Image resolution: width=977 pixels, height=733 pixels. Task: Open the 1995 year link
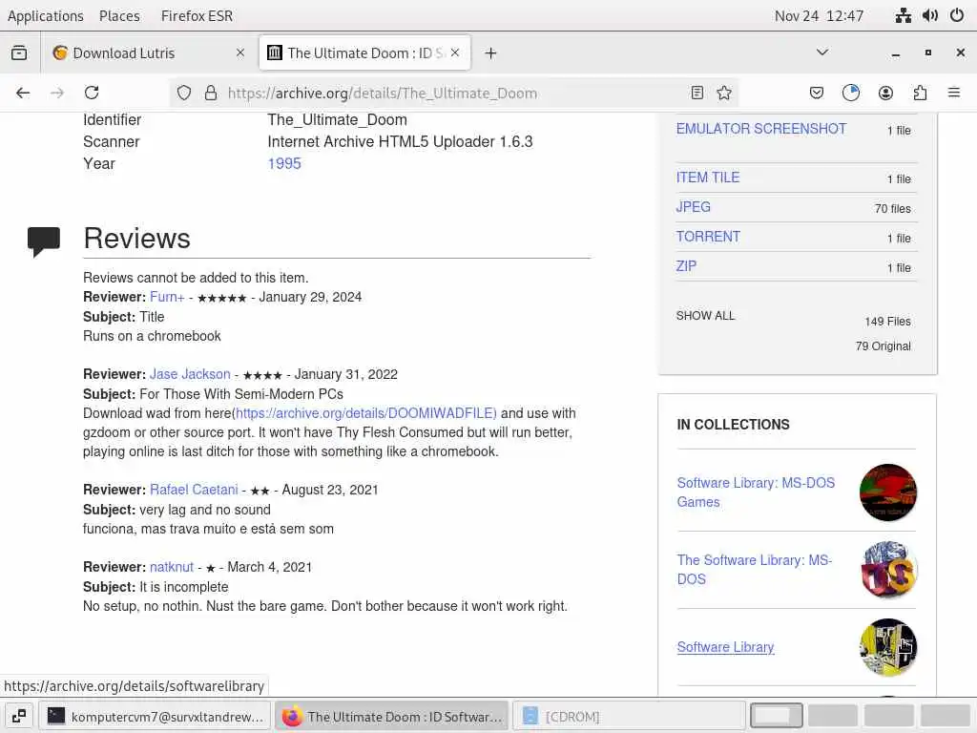[284, 163]
